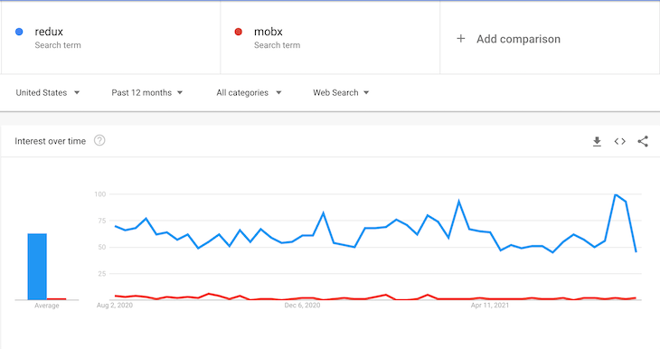
Task: Expand the All categories filter
Action: pos(249,92)
